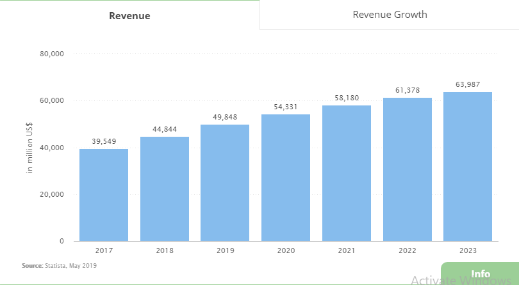Select the 2023 revenue bar
The width and height of the screenshot is (519, 285).
click(x=468, y=166)
